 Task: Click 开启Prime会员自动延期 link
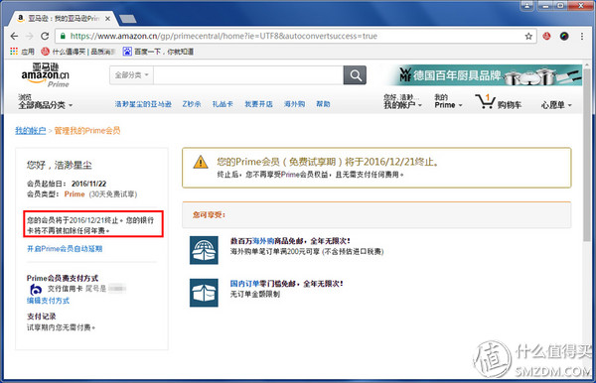coord(65,249)
